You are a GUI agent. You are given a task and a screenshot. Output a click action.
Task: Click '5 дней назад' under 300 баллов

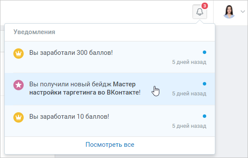coord(189,62)
